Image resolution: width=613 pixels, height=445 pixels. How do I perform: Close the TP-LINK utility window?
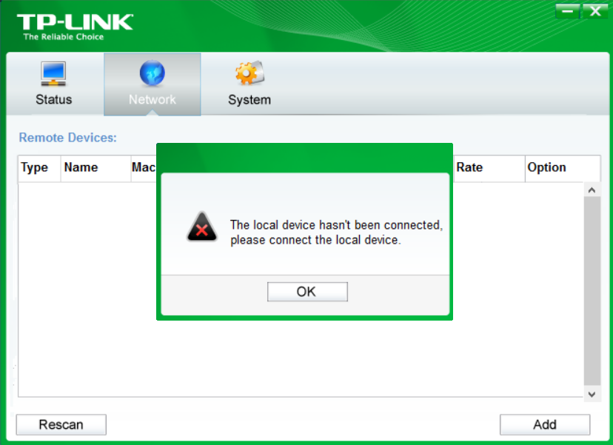(x=595, y=11)
